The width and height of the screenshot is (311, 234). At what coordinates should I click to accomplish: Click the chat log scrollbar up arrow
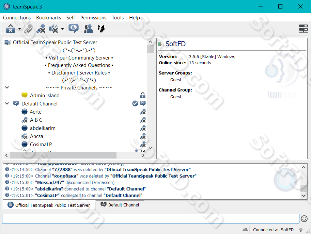304,167
